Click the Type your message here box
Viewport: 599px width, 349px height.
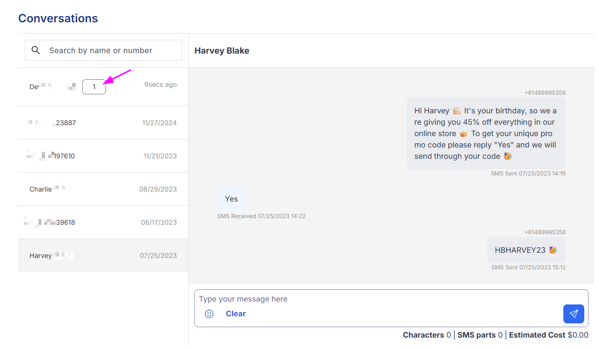click(380, 299)
